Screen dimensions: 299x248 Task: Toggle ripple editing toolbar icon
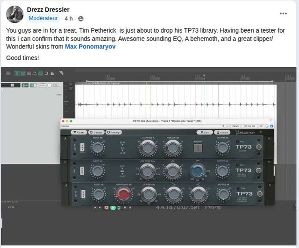pos(29,73)
